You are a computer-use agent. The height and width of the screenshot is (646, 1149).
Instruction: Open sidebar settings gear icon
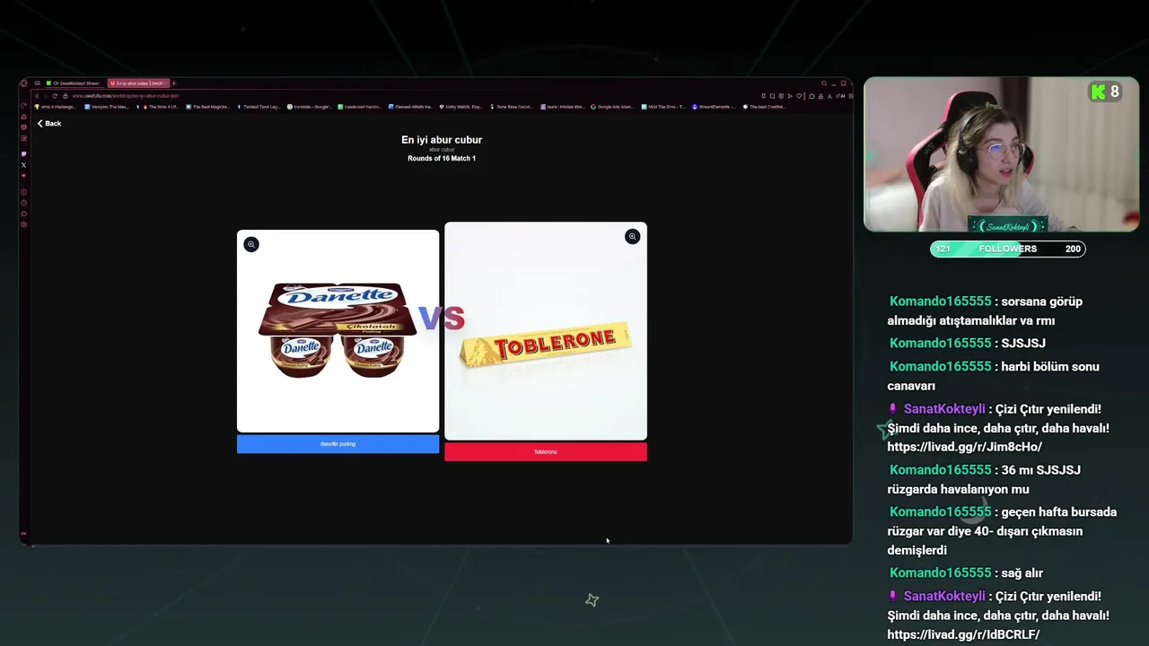click(23, 224)
